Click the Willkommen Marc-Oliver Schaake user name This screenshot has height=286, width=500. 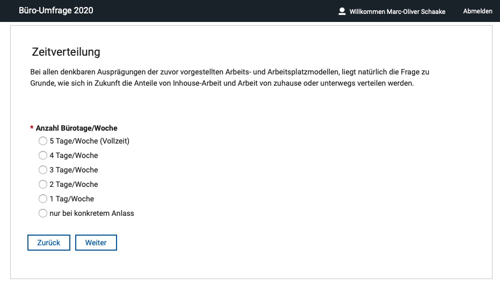tap(397, 11)
